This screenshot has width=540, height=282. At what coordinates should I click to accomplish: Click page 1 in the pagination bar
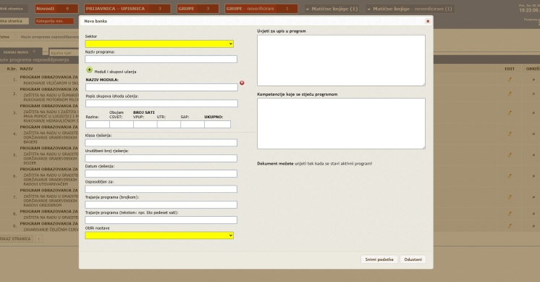(x=38, y=239)
